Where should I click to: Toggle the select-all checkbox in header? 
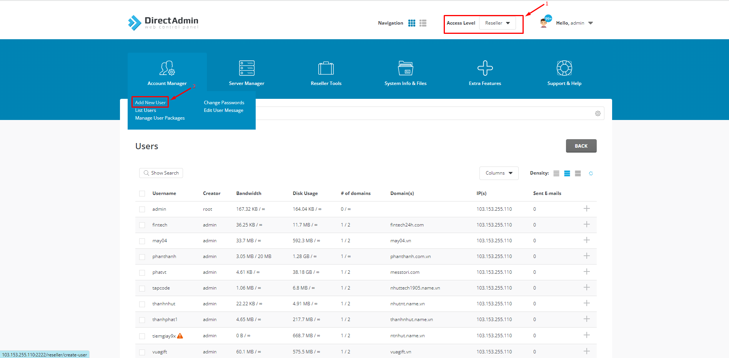tap(142, 193)
